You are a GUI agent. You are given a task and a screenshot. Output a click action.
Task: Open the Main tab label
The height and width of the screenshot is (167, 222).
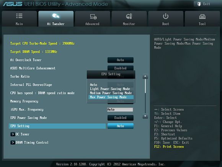click(x=19, y=24)
